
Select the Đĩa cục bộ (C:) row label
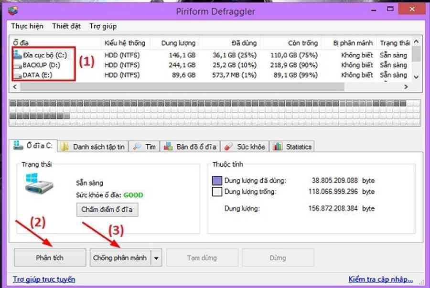(x=45, y=55)
